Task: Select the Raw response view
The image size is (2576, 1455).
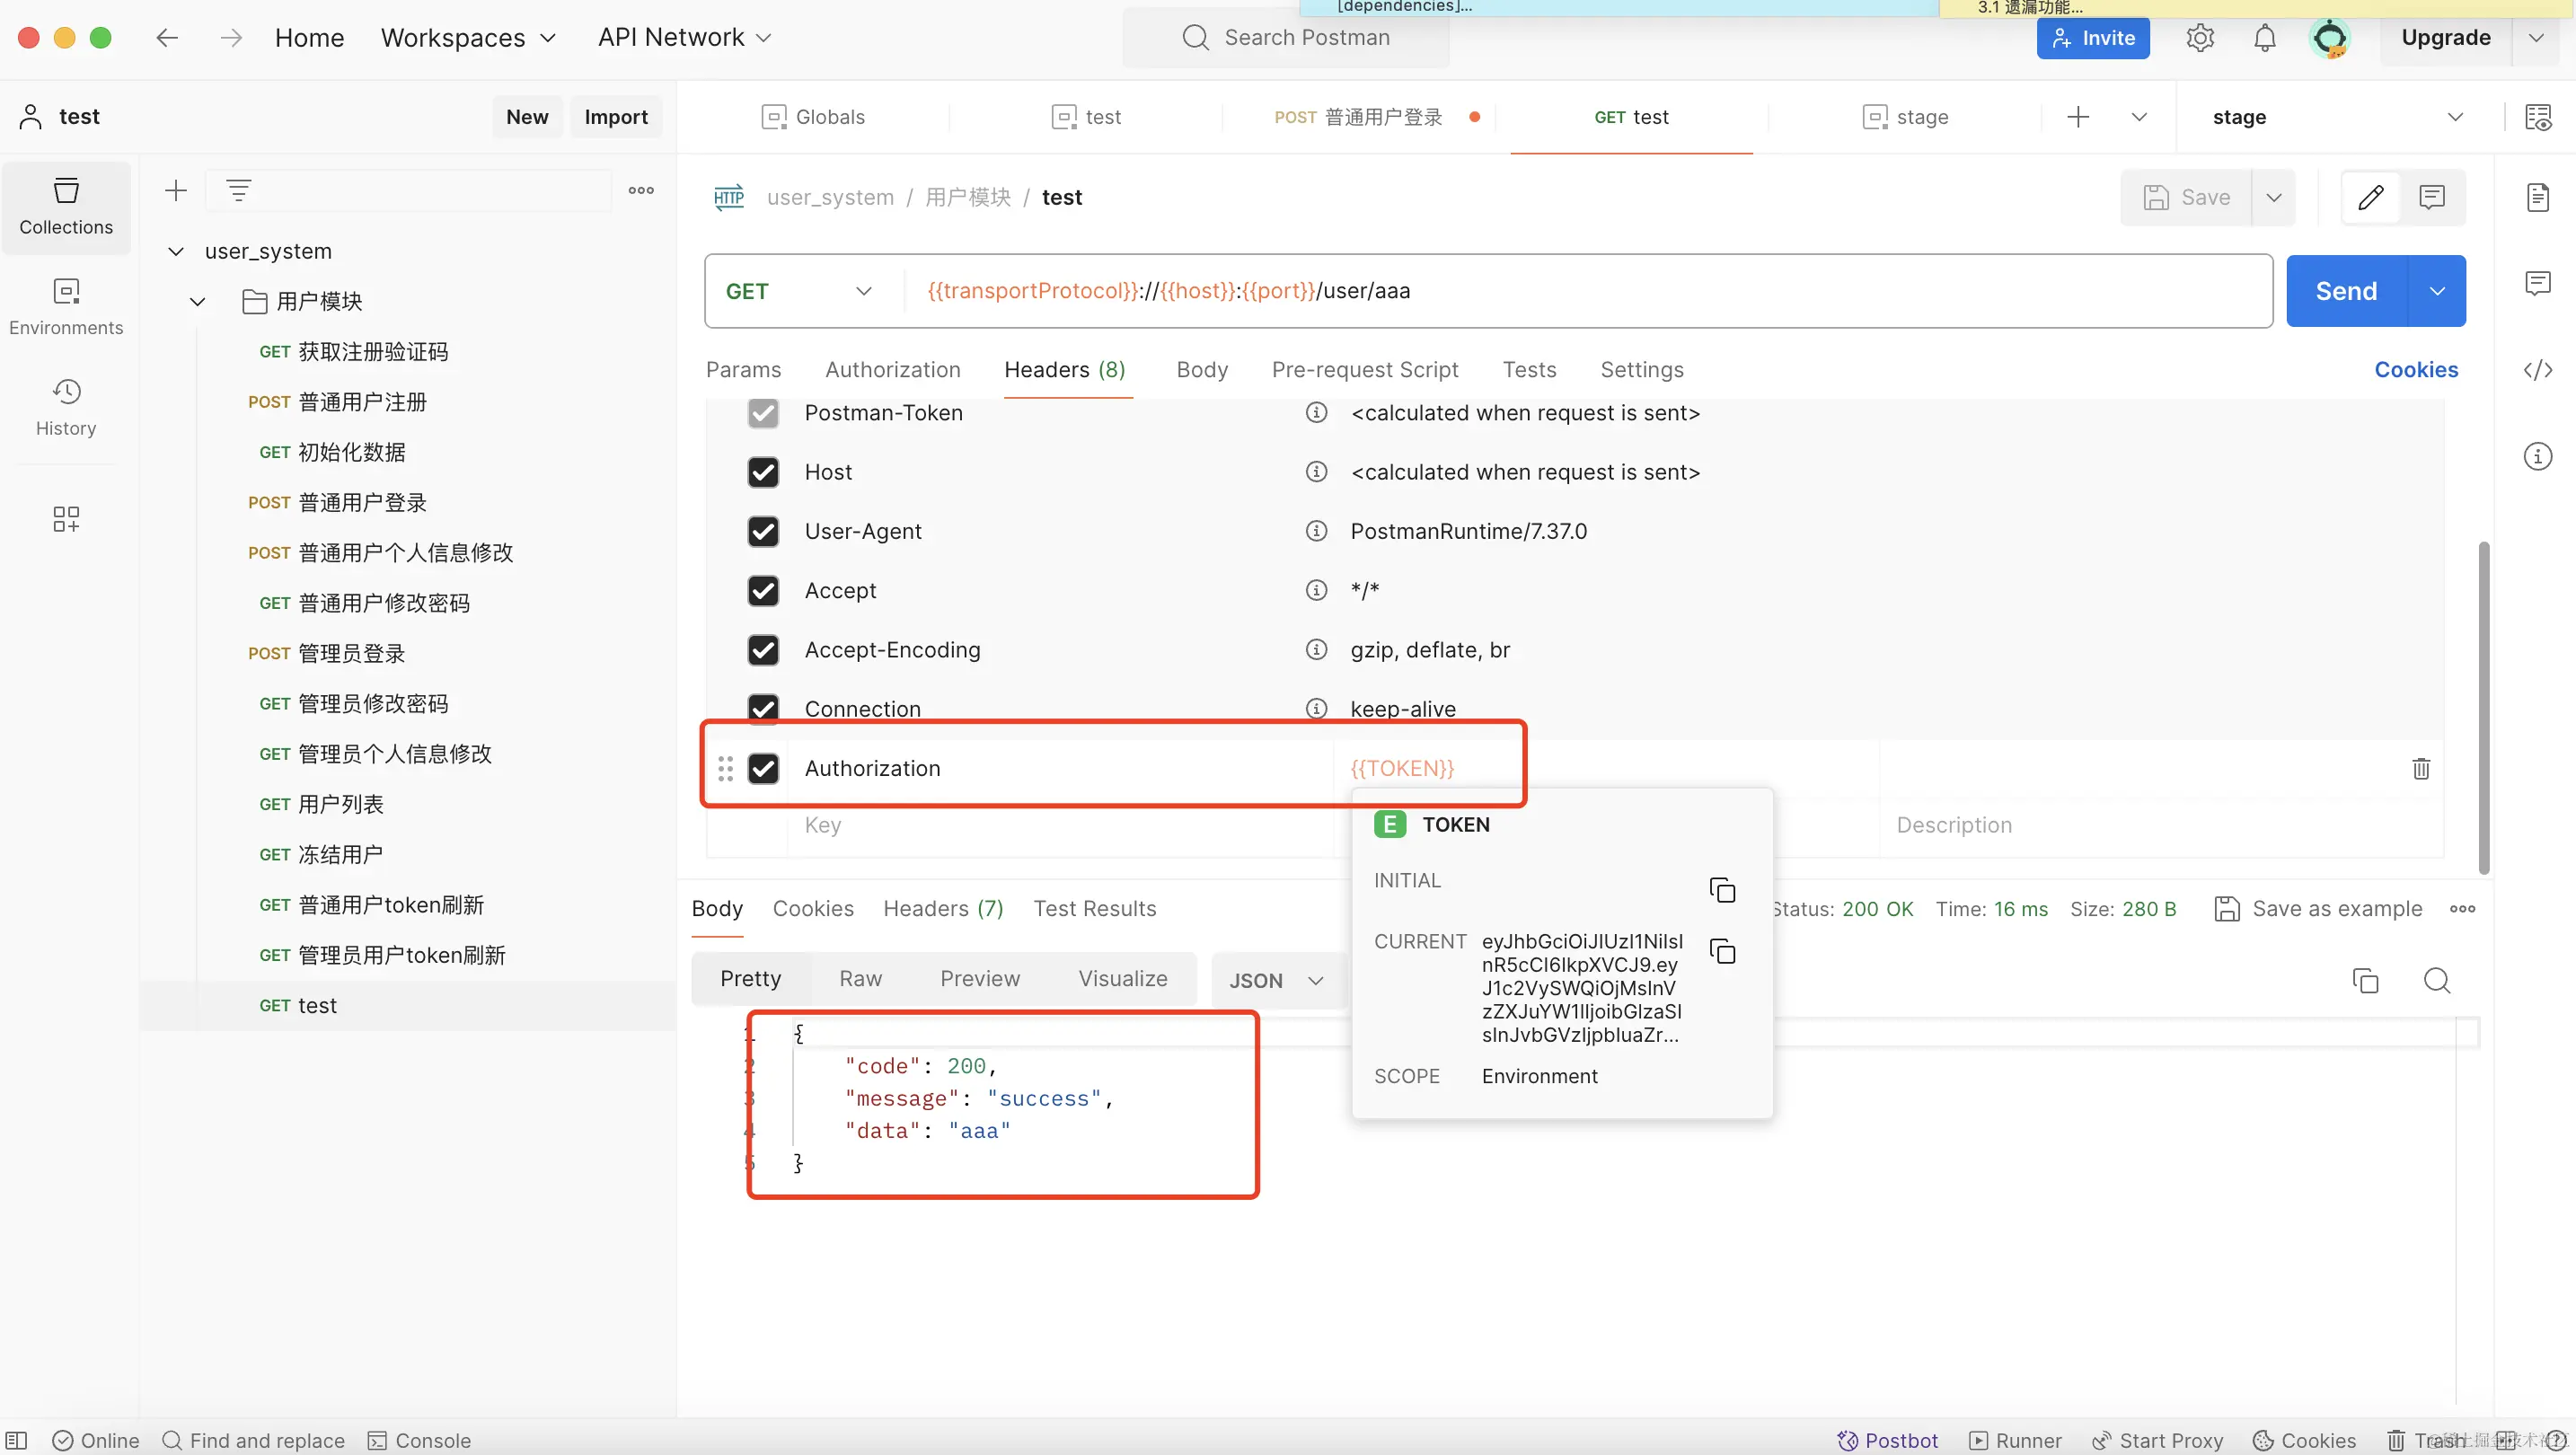Action: tap(860, 978)
